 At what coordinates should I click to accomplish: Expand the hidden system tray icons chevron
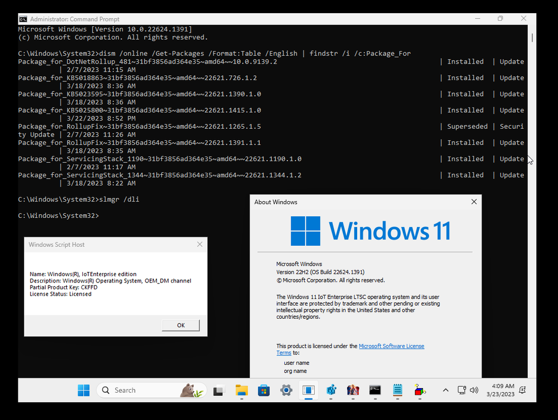coord(446,390)
